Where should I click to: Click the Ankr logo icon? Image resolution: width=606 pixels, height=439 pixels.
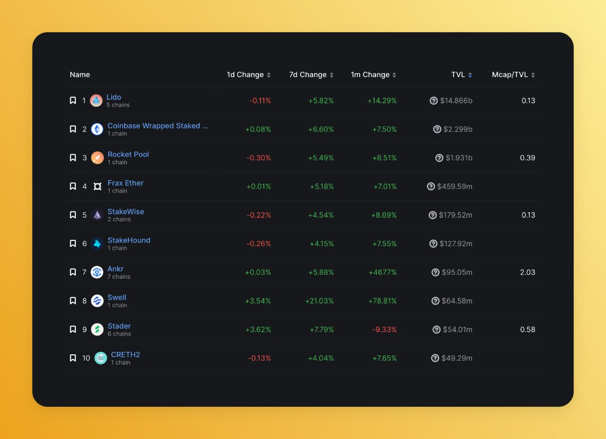[x=97, y=272]
